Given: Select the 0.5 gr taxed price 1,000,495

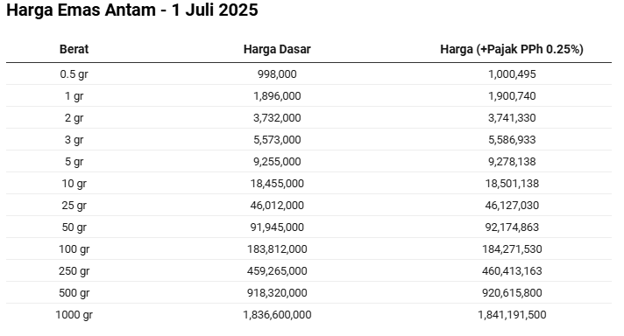Looking at the screenshot, I should click(512, 74).
